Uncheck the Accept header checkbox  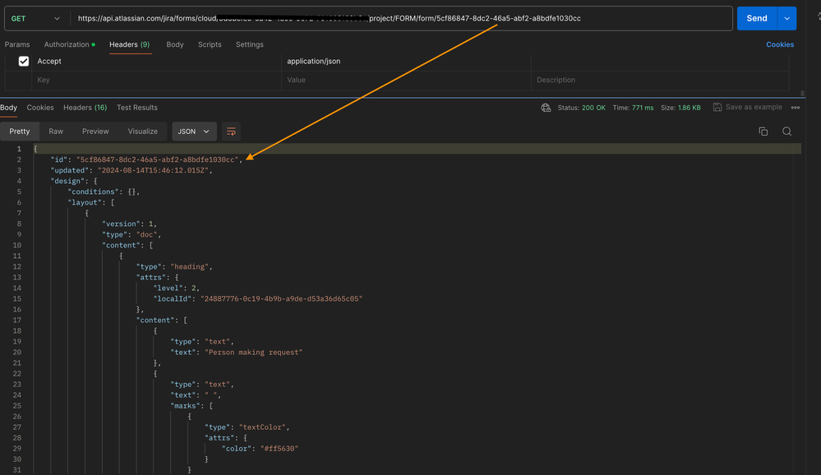click(23, 61)
